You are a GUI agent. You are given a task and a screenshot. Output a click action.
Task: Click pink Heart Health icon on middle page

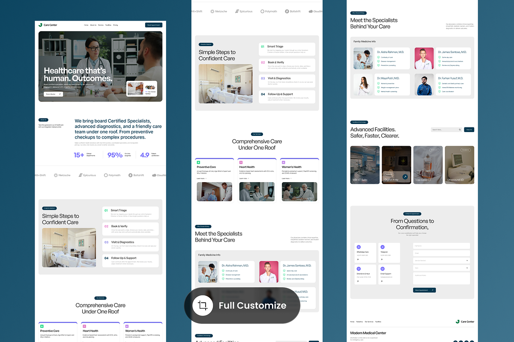pyautogui.click(x=241, y=162)
